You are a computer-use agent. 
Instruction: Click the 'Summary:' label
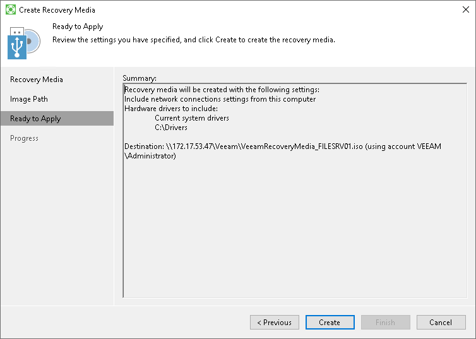140,78
